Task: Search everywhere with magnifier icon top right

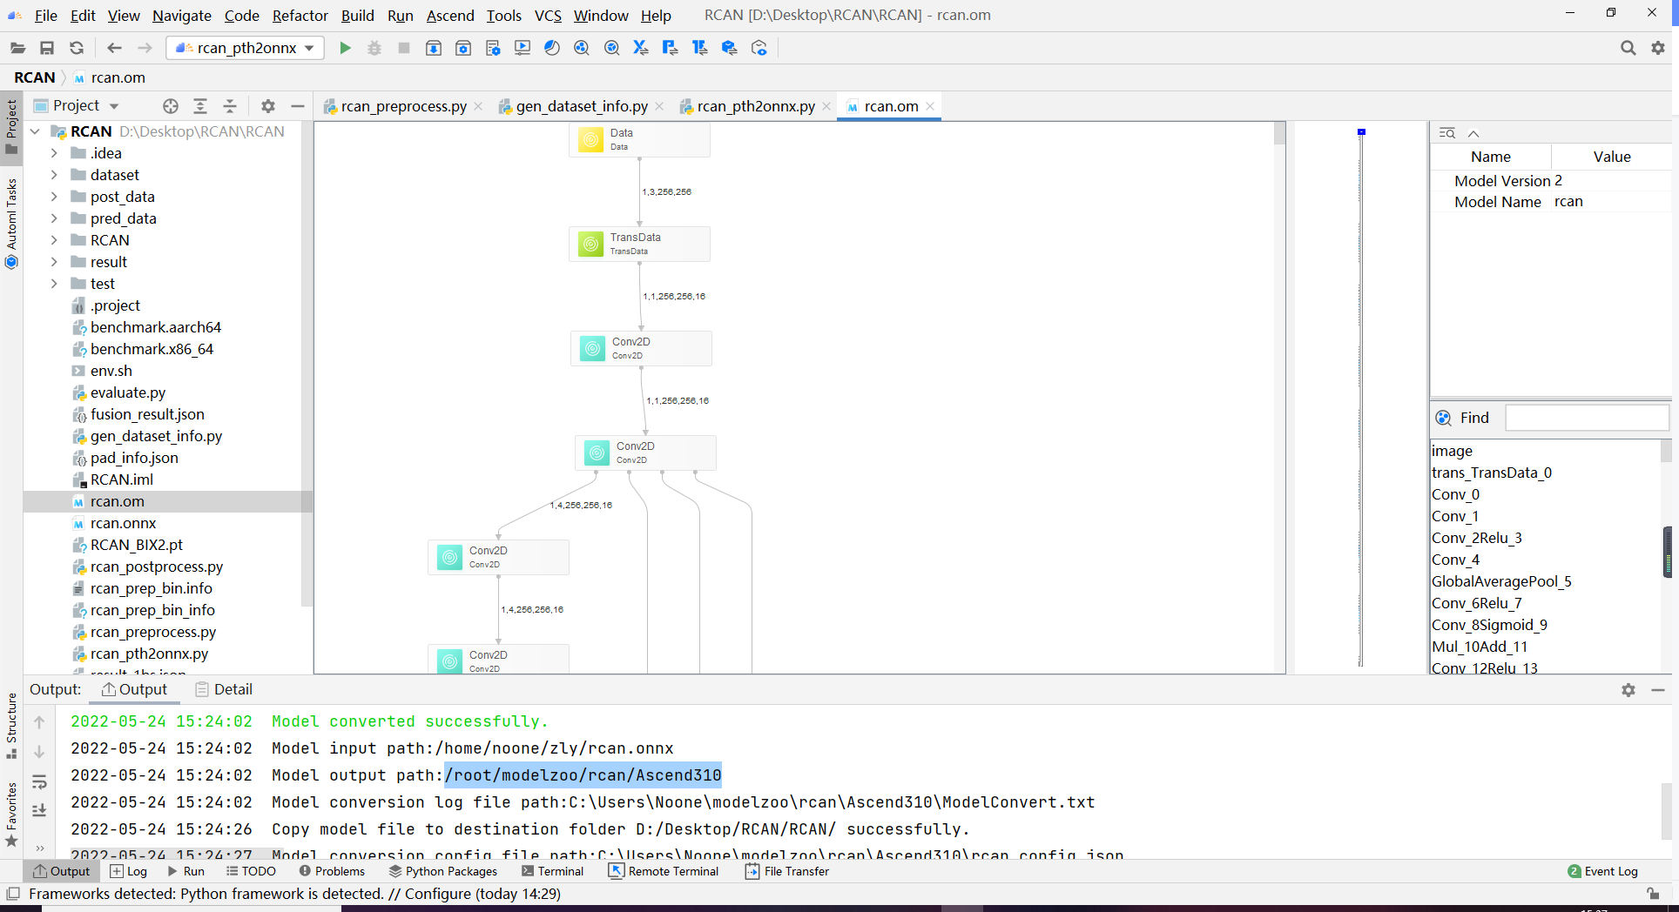Action: tap(1628, 48)
